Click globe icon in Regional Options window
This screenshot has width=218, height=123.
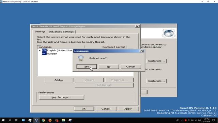click(169, 33)
